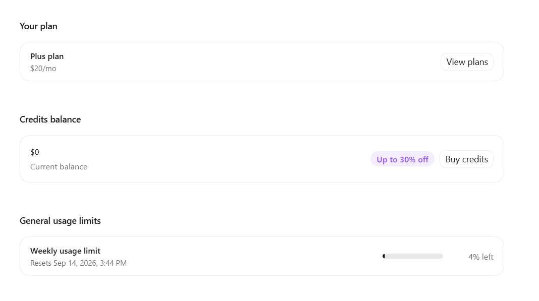Click empty area of credits balance card
Screen dimensions: 539x301
point(224,159)
